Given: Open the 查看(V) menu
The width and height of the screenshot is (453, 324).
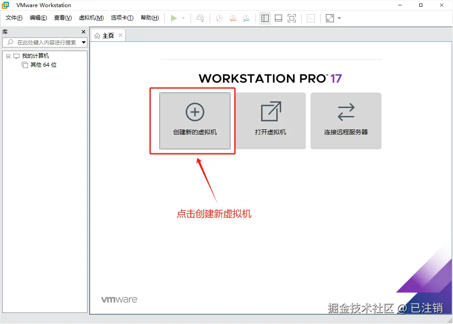Looking at the screenshot, I should pos(63,18).
